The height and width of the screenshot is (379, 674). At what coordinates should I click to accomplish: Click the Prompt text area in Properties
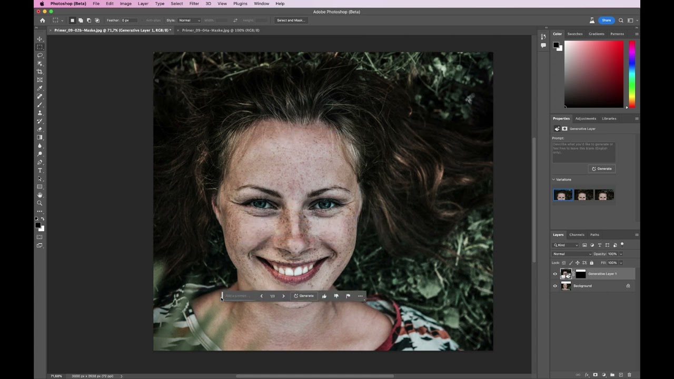coord(583,152)
